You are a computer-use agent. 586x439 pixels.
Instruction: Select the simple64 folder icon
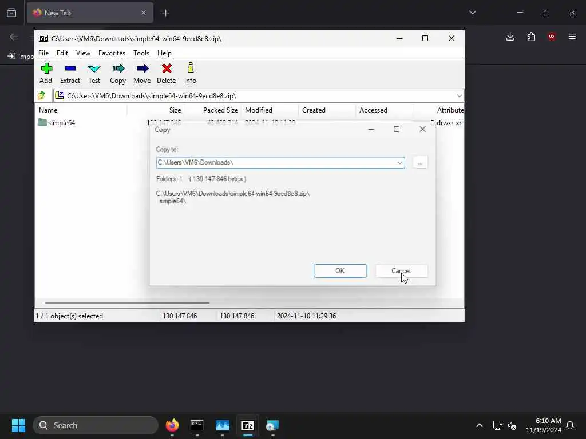click(42, 122)
